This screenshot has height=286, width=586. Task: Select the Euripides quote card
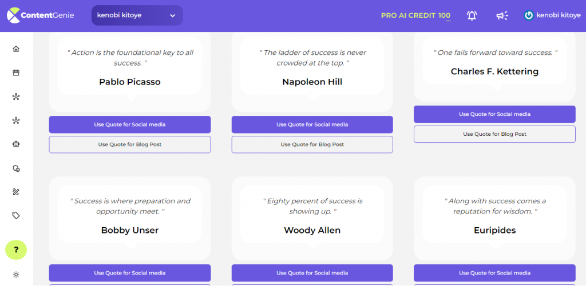[x=494, y=218]
